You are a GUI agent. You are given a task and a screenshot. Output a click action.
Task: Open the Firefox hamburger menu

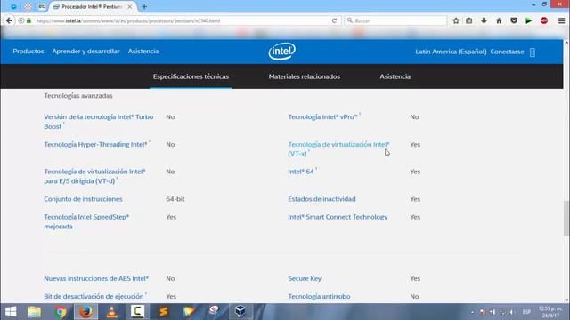561,20
